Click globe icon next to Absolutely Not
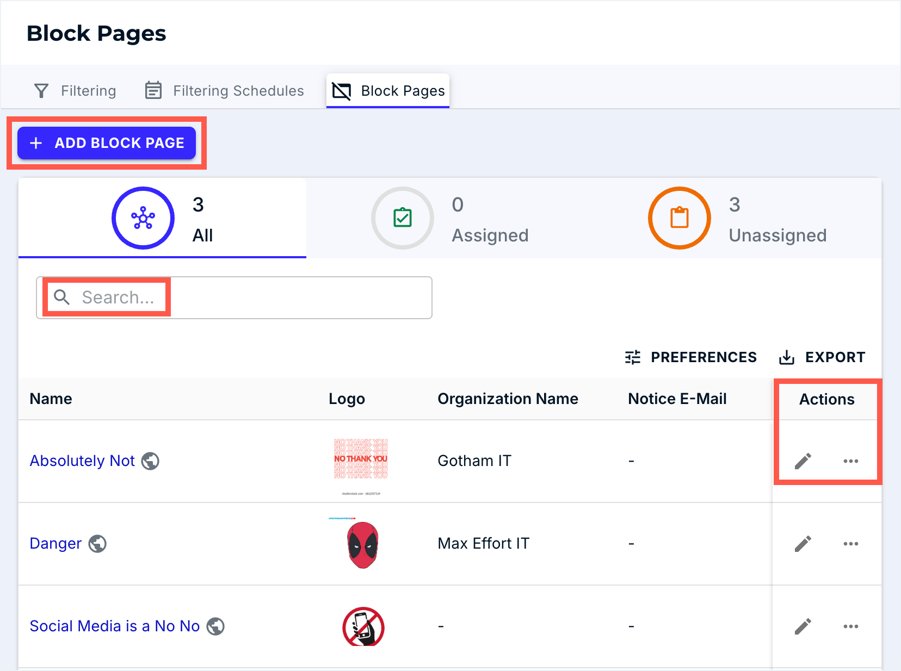This screenshot has width=901, height=671. tap(150, 461)
